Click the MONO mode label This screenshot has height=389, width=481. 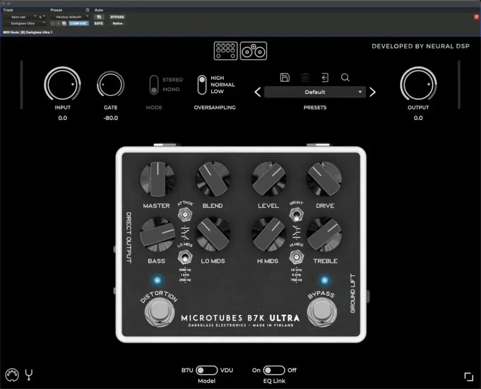pos(171,90)
